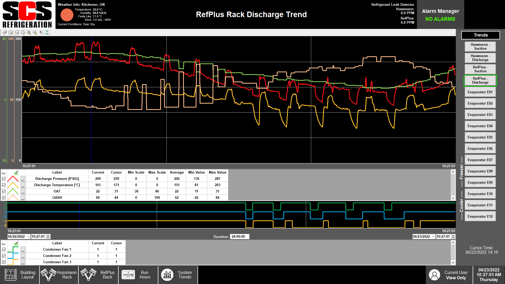Open OARH pen settings ellipsis button

click(x=23, y=198)
